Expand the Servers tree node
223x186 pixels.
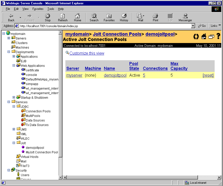tap(8, 38)
